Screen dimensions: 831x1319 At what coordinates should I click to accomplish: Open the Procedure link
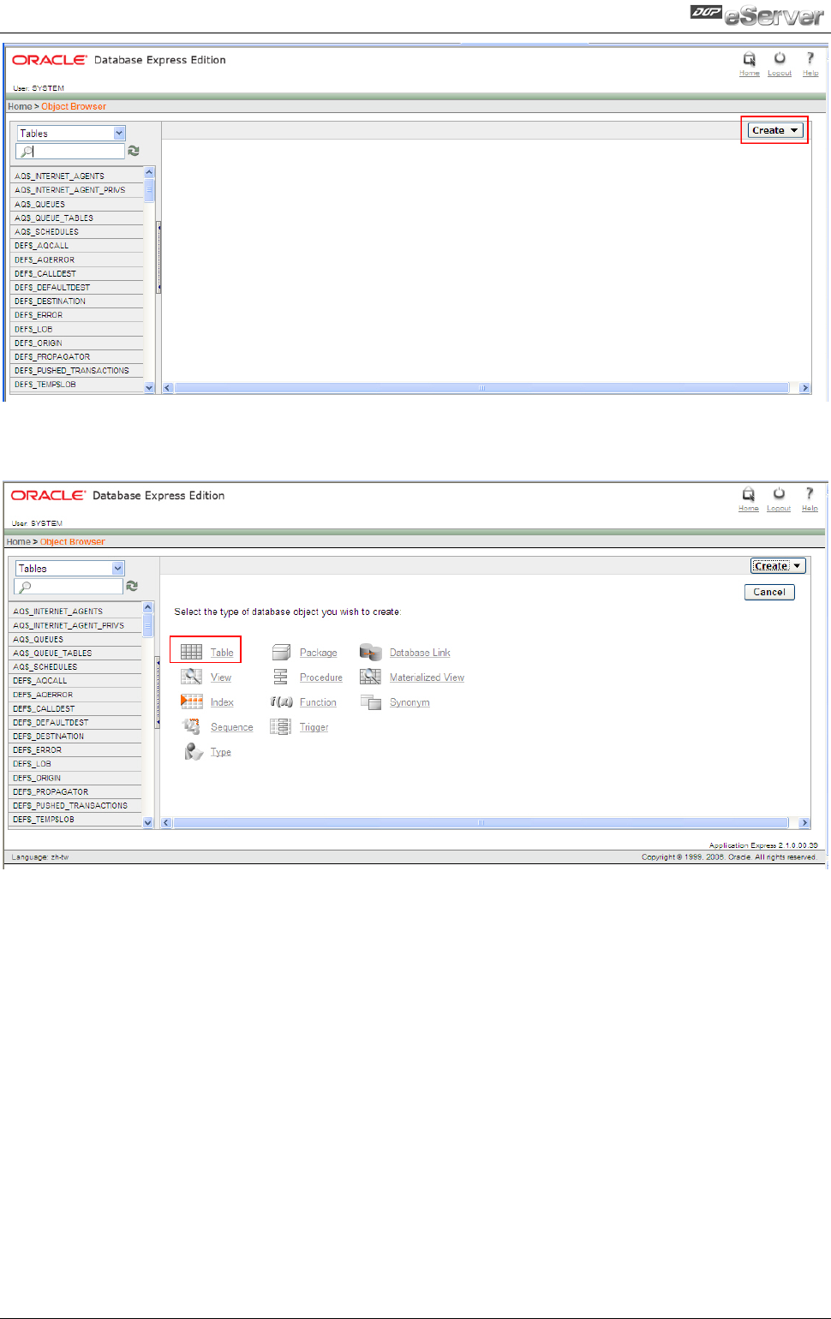coord(321,677)
